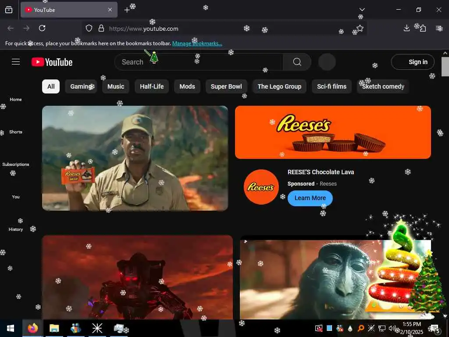The width and height of the screenshot is (449, 337).
Task: Click the magnifier search button
Action: pyautogui.click(x=297, y=62)
